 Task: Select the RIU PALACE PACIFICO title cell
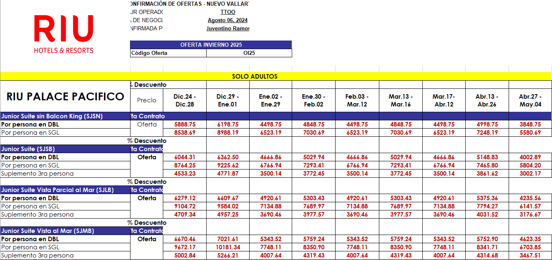point(65,96)
